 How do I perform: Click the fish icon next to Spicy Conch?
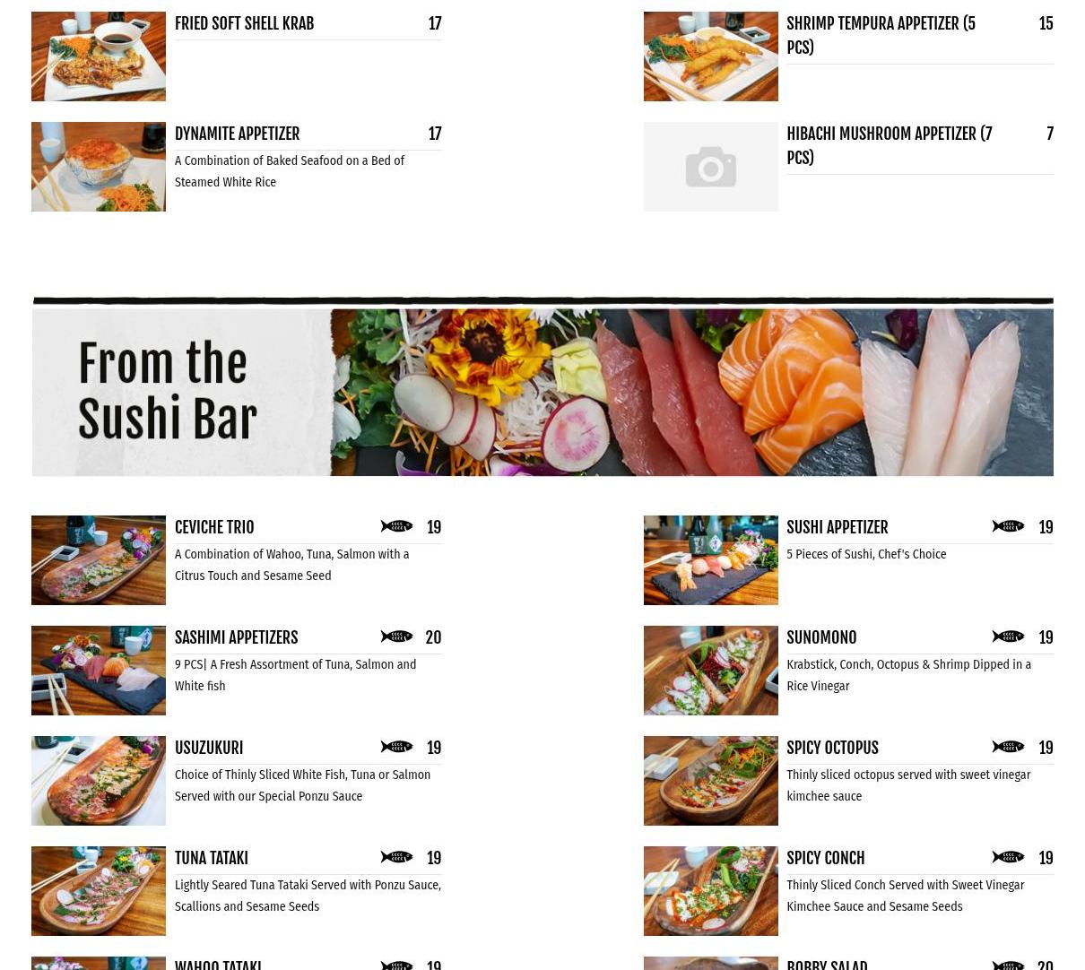tap(1008, 857)
